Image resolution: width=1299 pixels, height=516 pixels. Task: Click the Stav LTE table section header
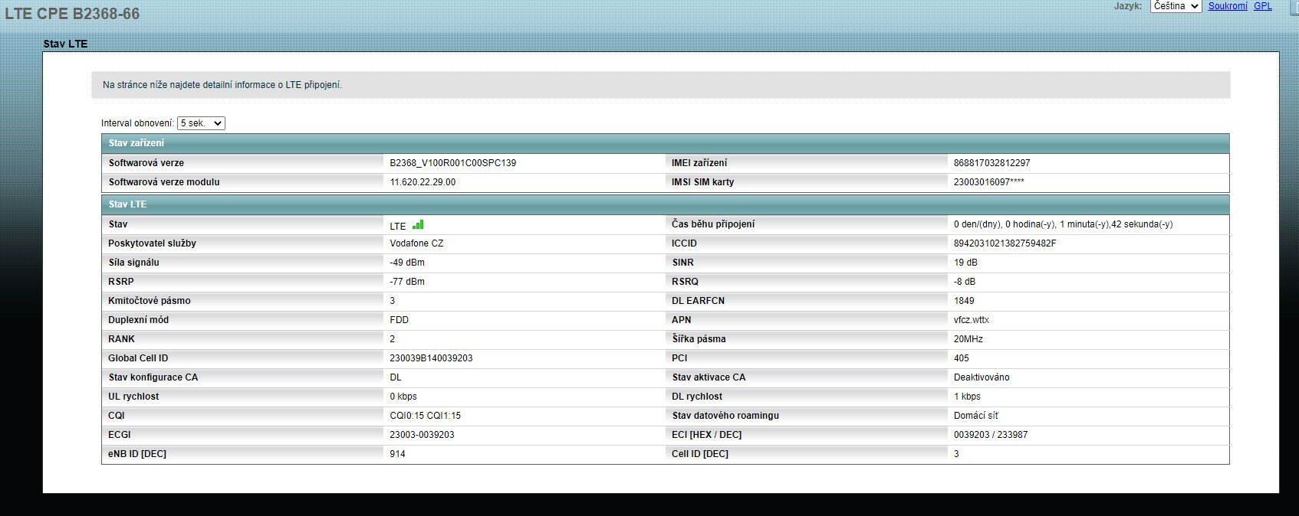tap(127, 204)
